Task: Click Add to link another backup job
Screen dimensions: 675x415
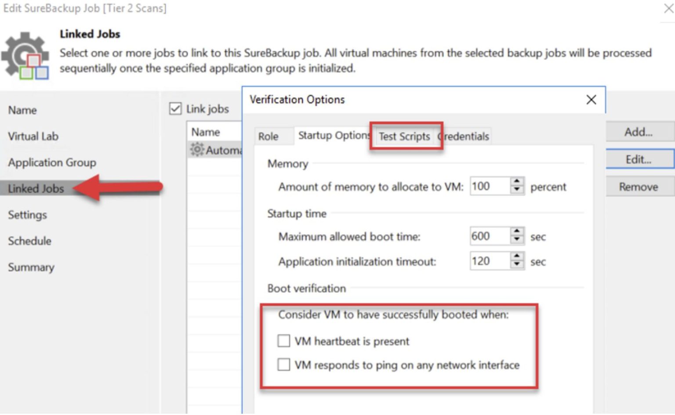Action: point(639,132)
